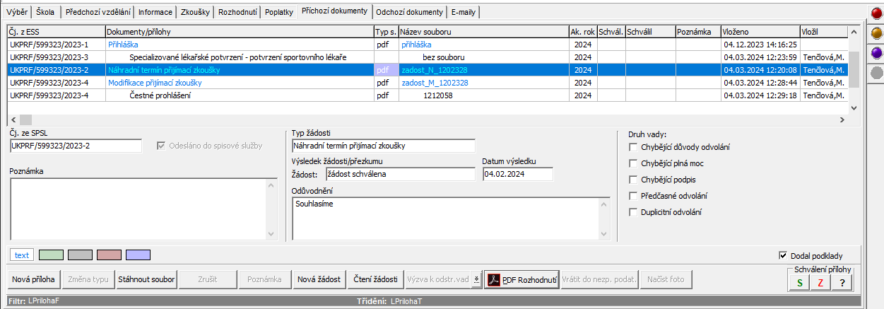Select the green color swatch
This screenshot has width=884, height=309.
point(51,255)
